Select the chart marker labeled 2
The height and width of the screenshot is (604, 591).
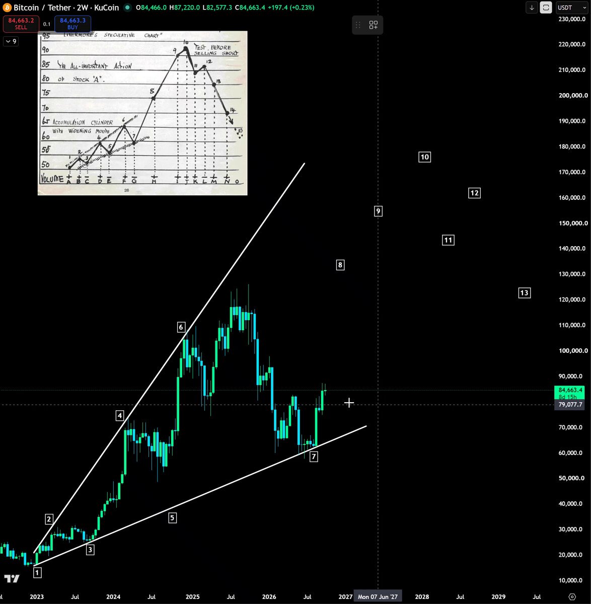(49, 519)
